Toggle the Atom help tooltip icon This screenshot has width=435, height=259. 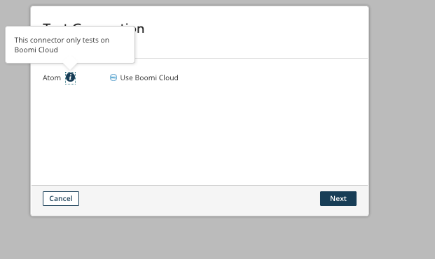point(70,77)
